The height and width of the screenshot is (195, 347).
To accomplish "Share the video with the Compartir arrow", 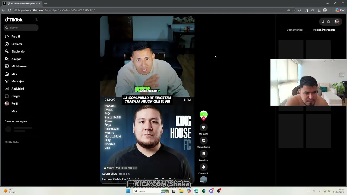I will (204, 167).
